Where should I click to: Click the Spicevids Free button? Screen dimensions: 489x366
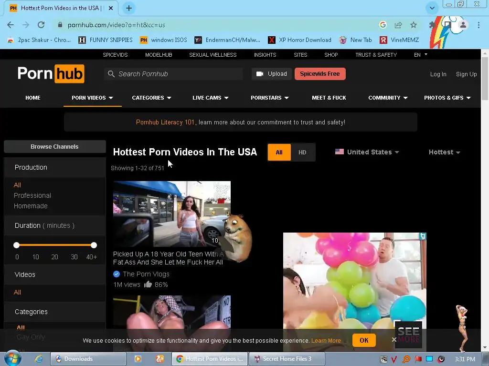pos(320,74)
